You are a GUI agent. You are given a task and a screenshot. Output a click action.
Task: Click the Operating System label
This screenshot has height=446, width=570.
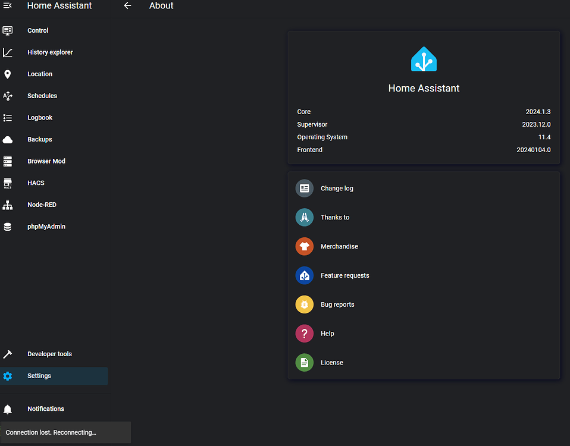point(322,137)
